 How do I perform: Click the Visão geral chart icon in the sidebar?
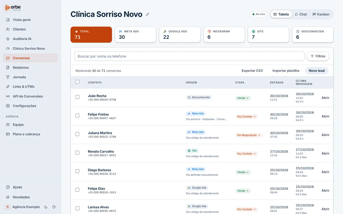coord(8,20)
